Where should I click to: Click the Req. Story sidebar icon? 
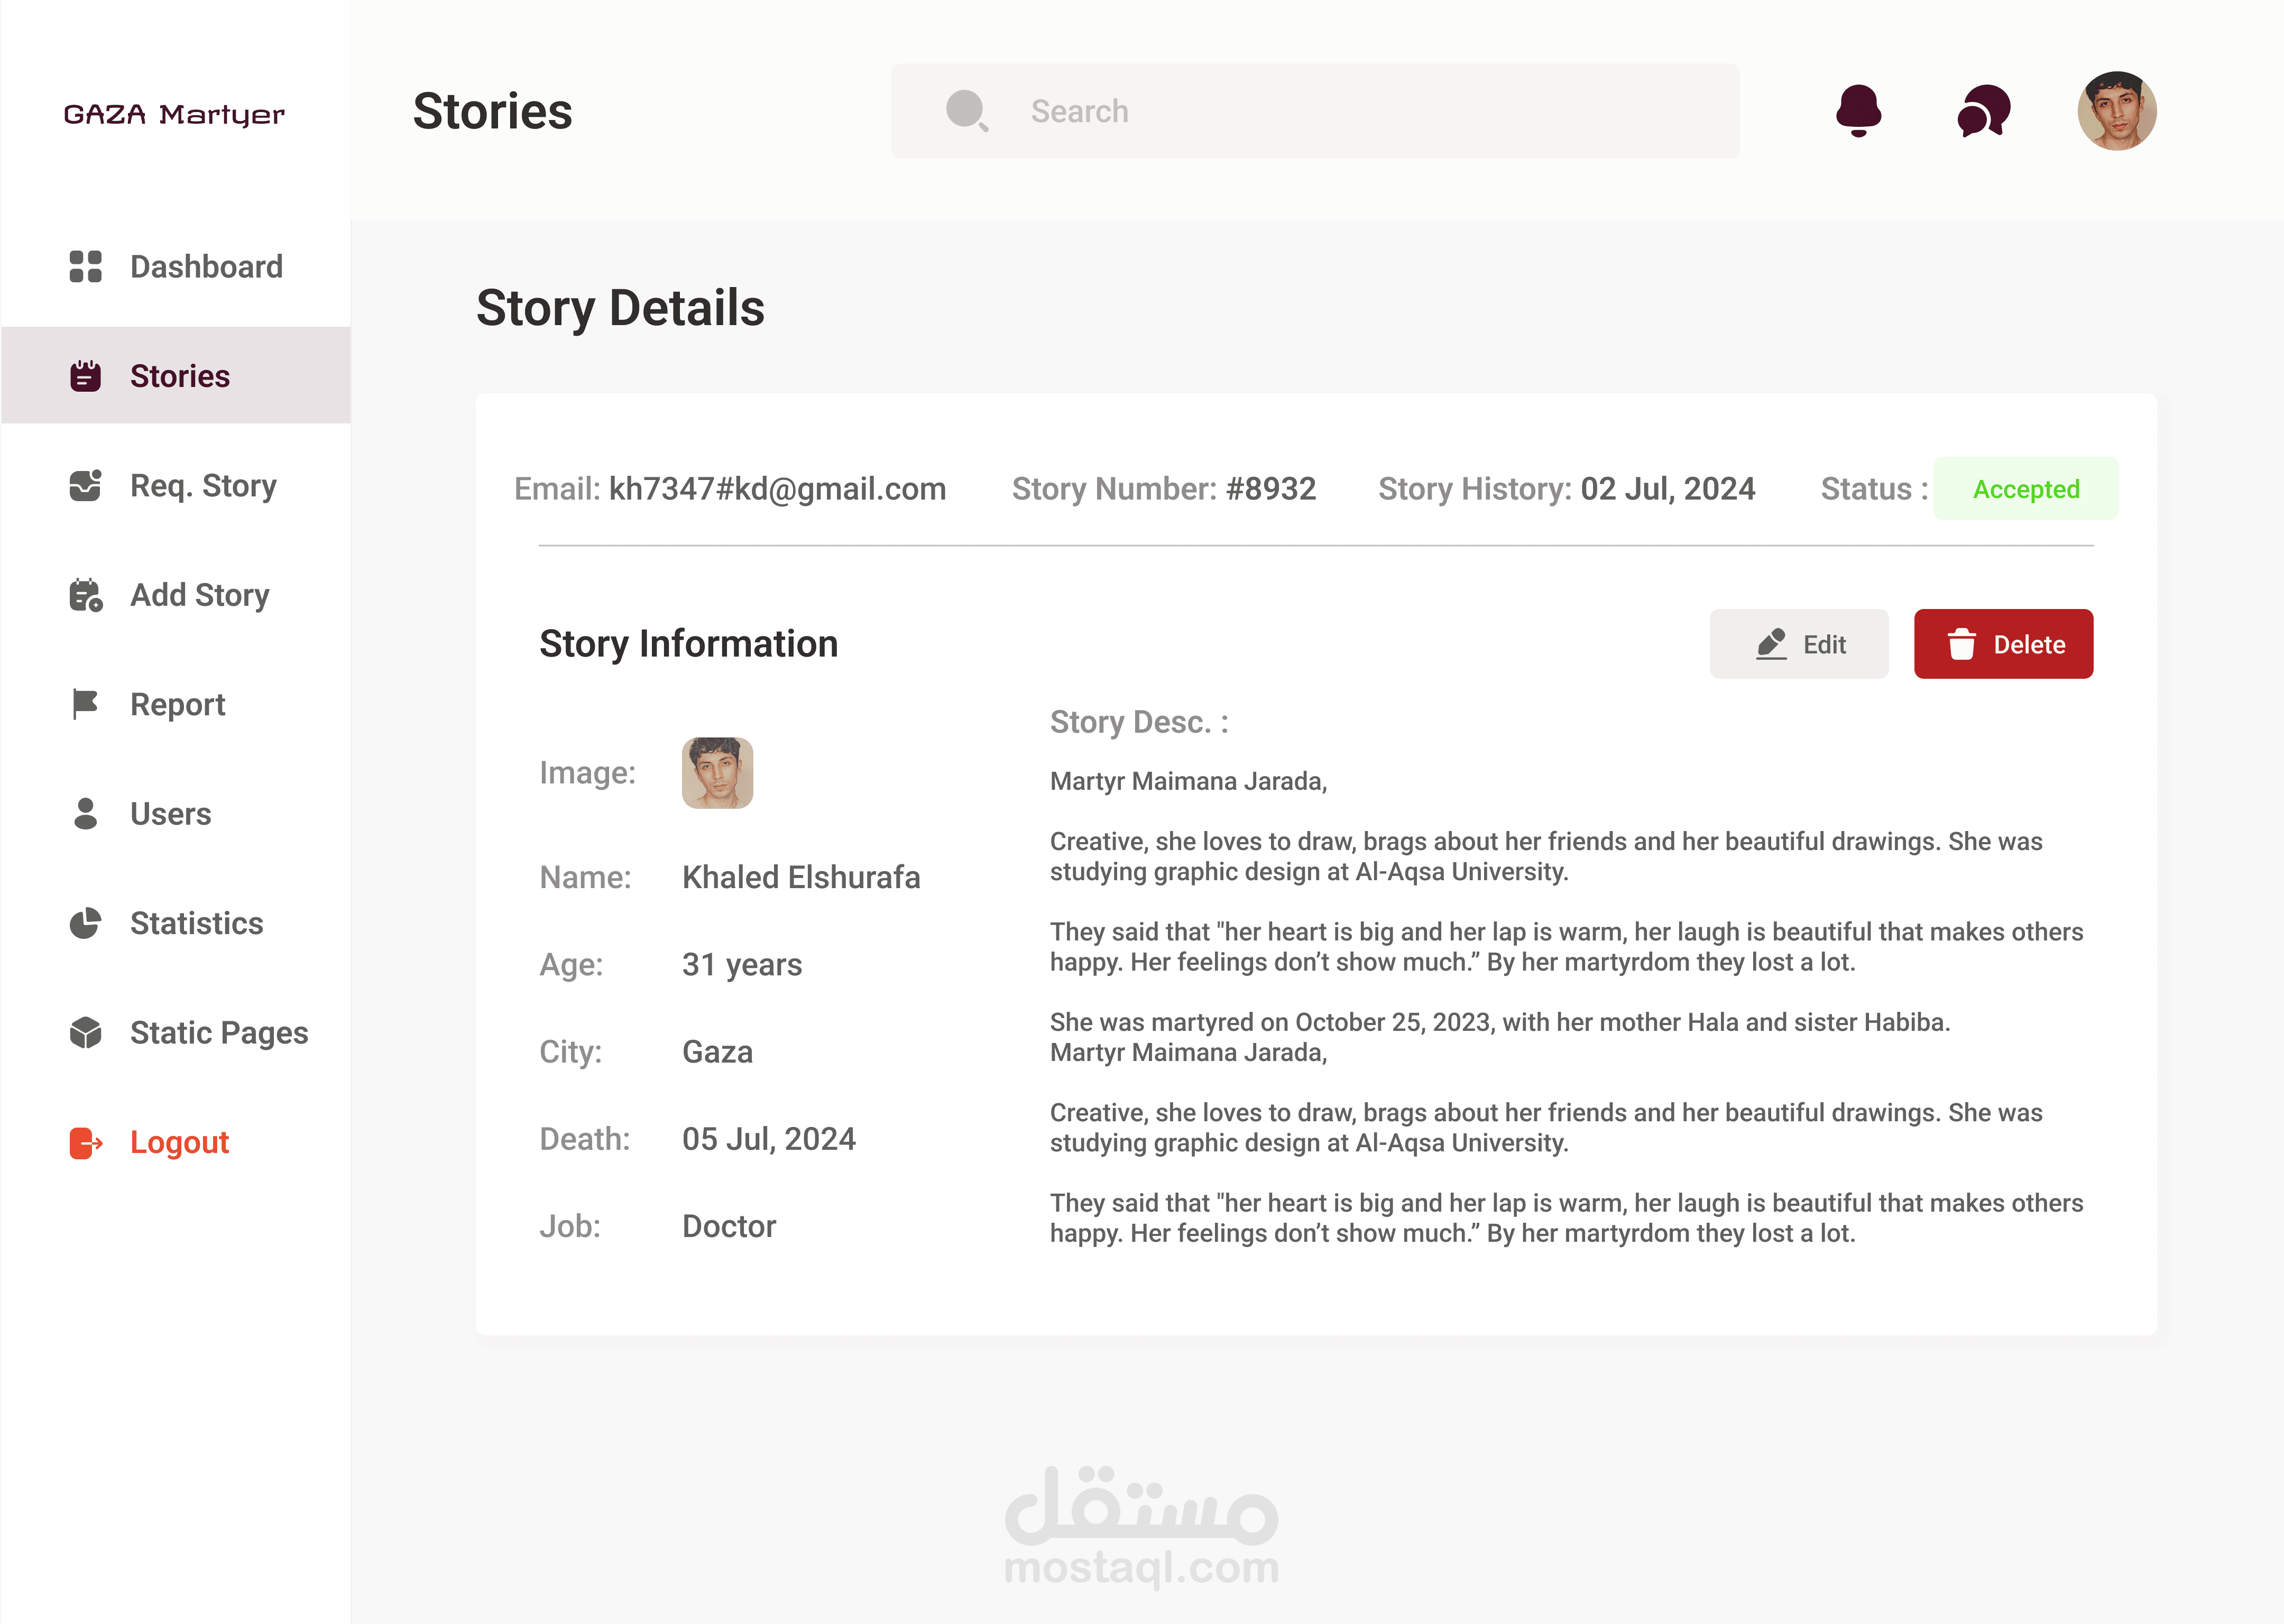coord(86,485)
